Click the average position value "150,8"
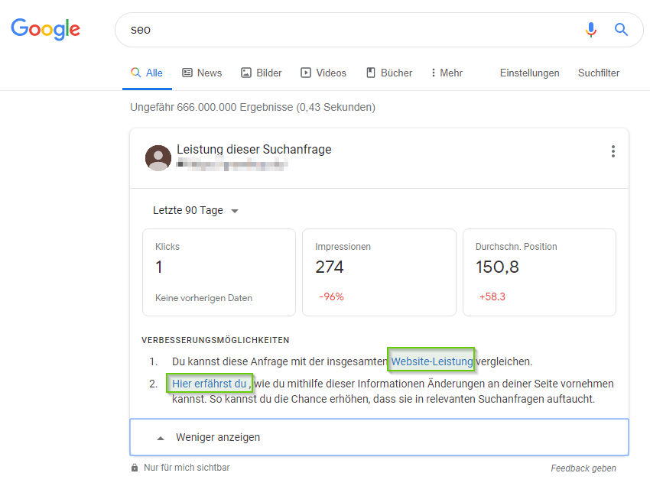Screen dimensions: 650x486 point(496,267)
